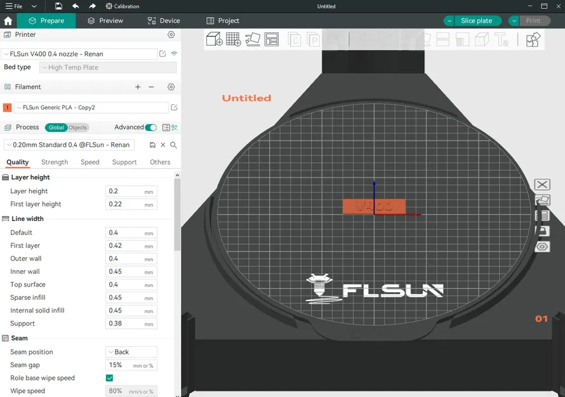Open the Seam position dropdown
This screenshot has height=397, width=565.
[x=131, y=352]
